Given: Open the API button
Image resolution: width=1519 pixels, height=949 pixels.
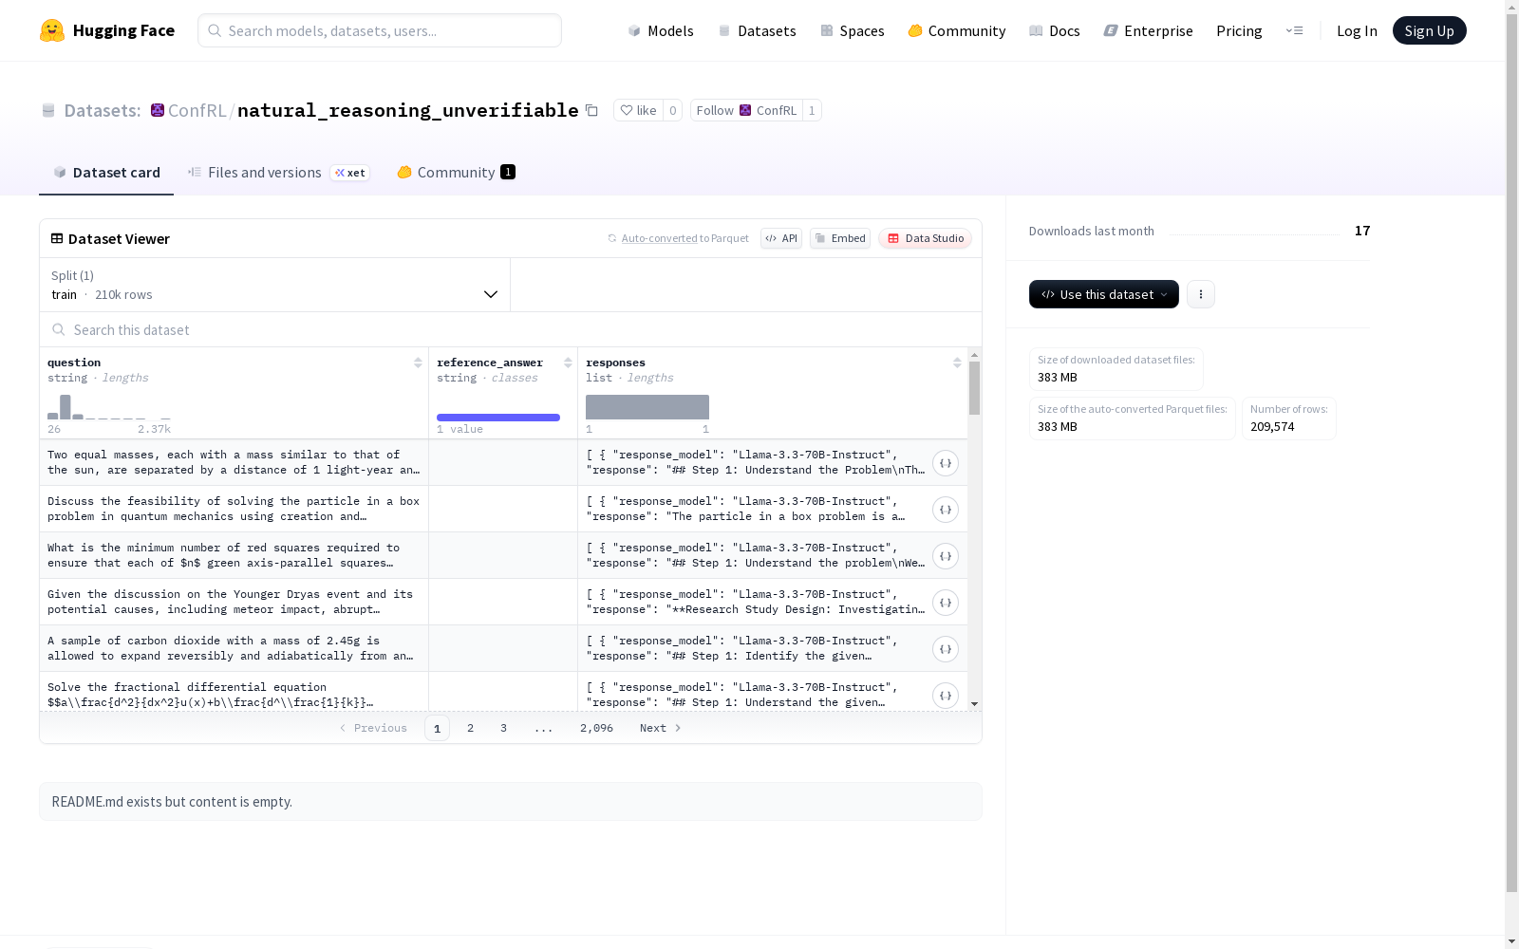Looking at the screenshot, I should tap(781, 238).
